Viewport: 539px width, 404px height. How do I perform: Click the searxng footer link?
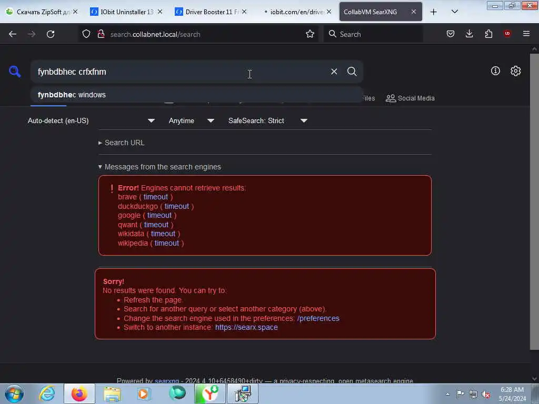point(167,381)
